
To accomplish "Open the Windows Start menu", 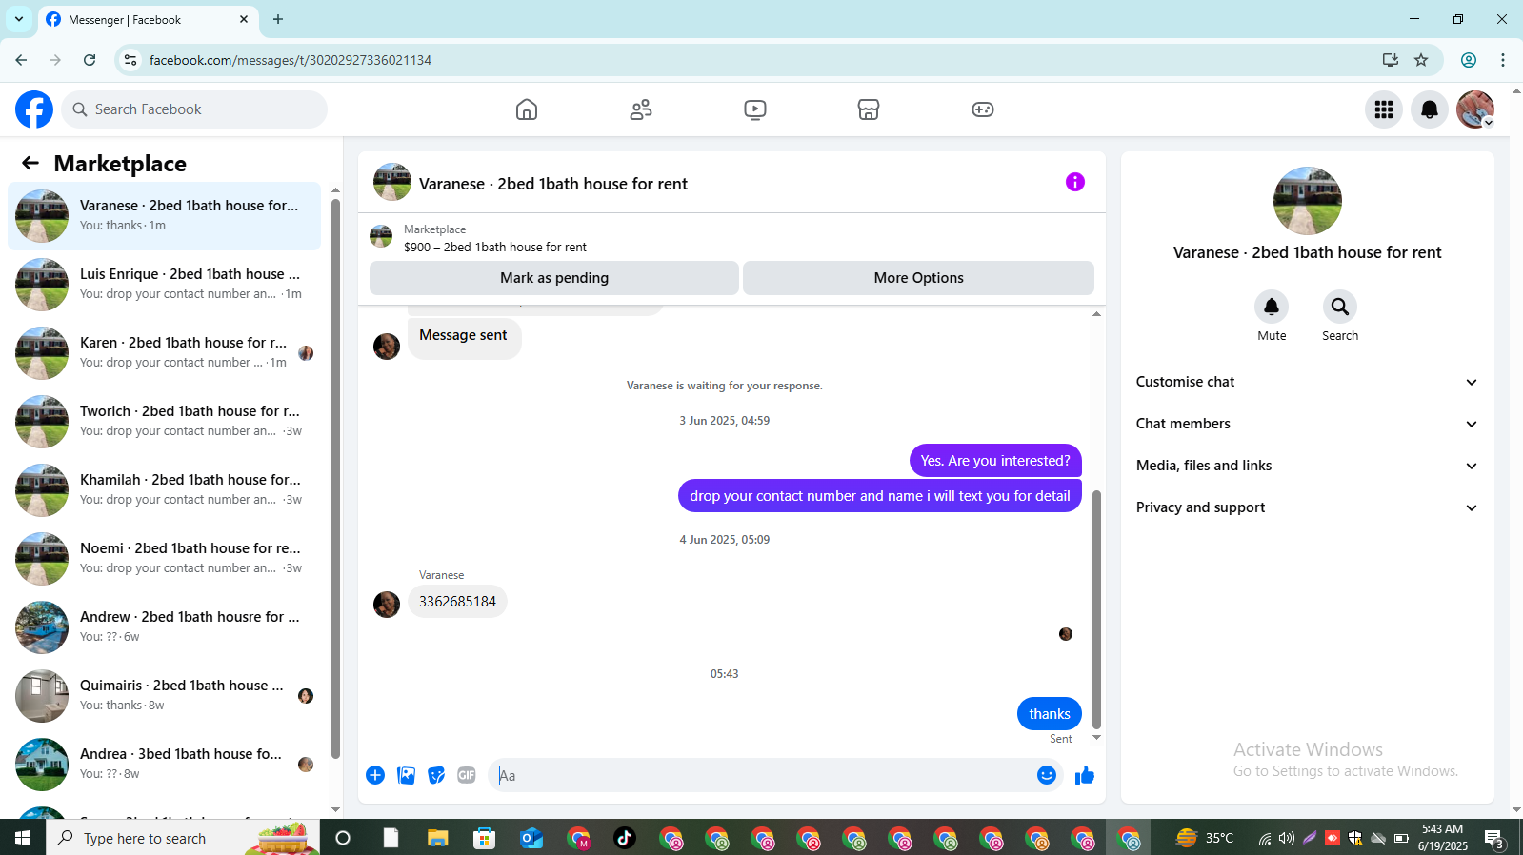I will click(23, 838).
